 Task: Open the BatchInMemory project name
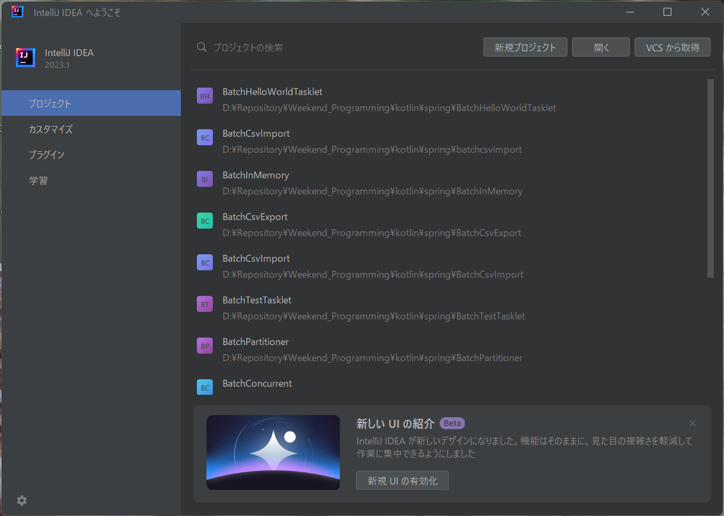pos(256,175)
